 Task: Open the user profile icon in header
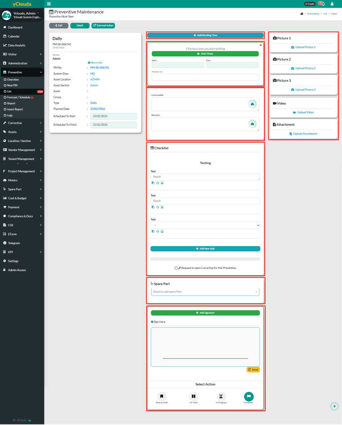332,4
